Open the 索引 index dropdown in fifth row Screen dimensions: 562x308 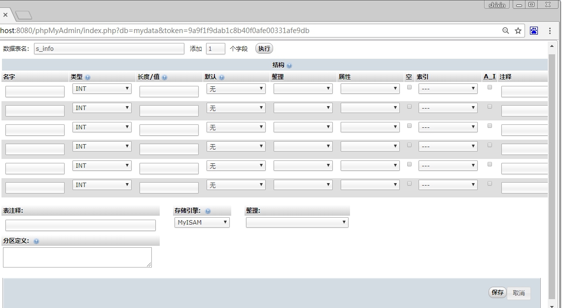click(x=448, y=166)
